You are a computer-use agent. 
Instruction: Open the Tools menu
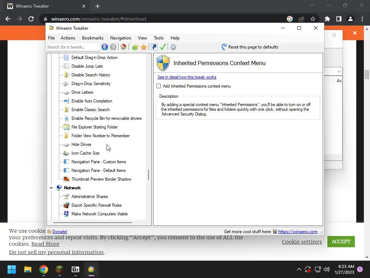tap(159, 38)
